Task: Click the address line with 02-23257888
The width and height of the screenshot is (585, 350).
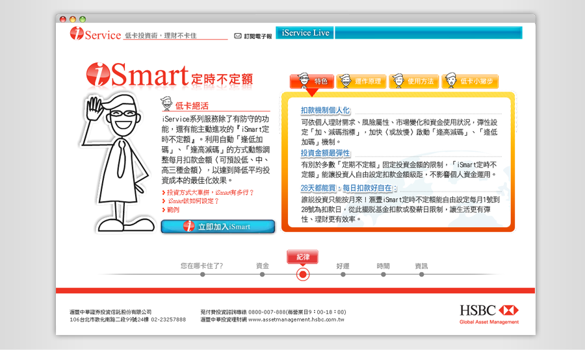Action: pyautogui.click(x=127, y=319)
